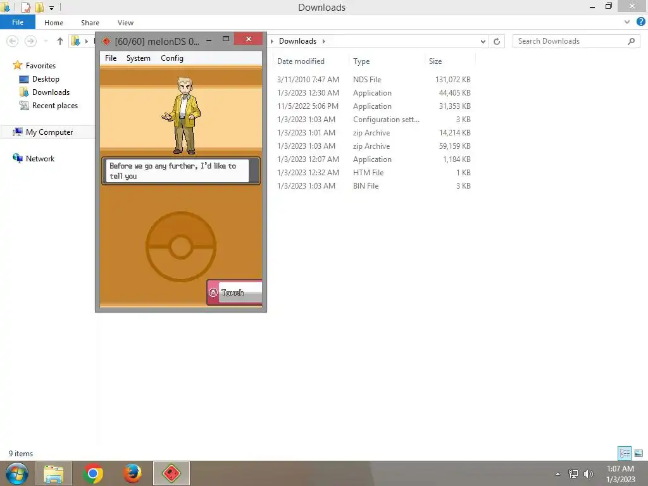Click the search magnifier icon
Viewport: 648px width, 486px height.
pos(631,41)
